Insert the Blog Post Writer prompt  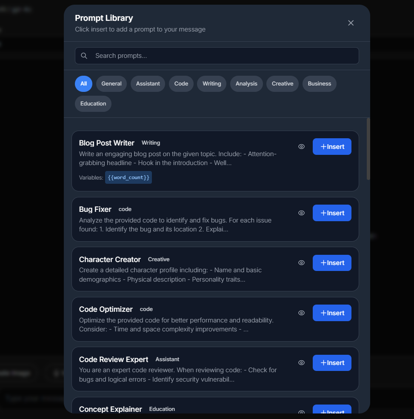click(x=332, y=146)
